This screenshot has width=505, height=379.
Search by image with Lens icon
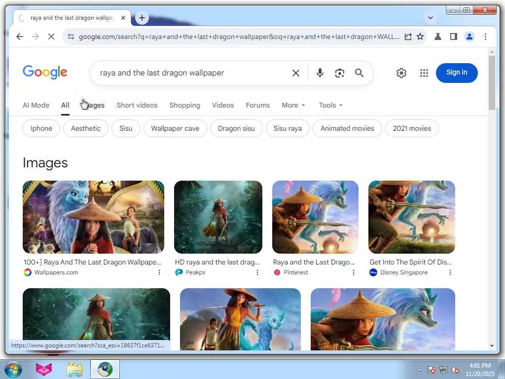click(339, 73)
